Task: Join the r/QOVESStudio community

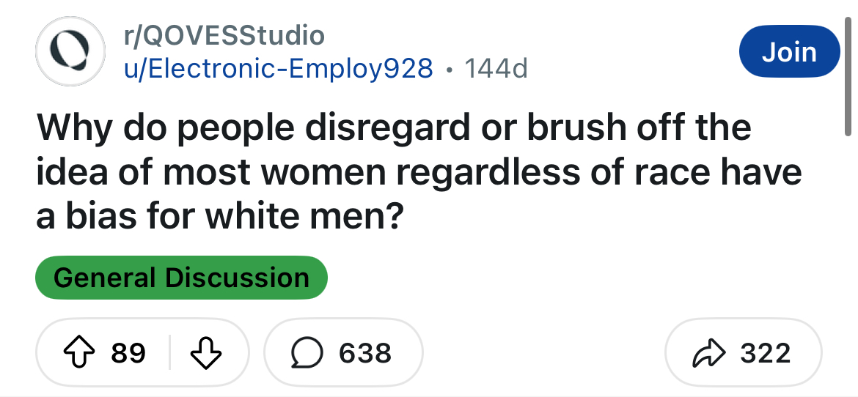Action: point(789,51)
